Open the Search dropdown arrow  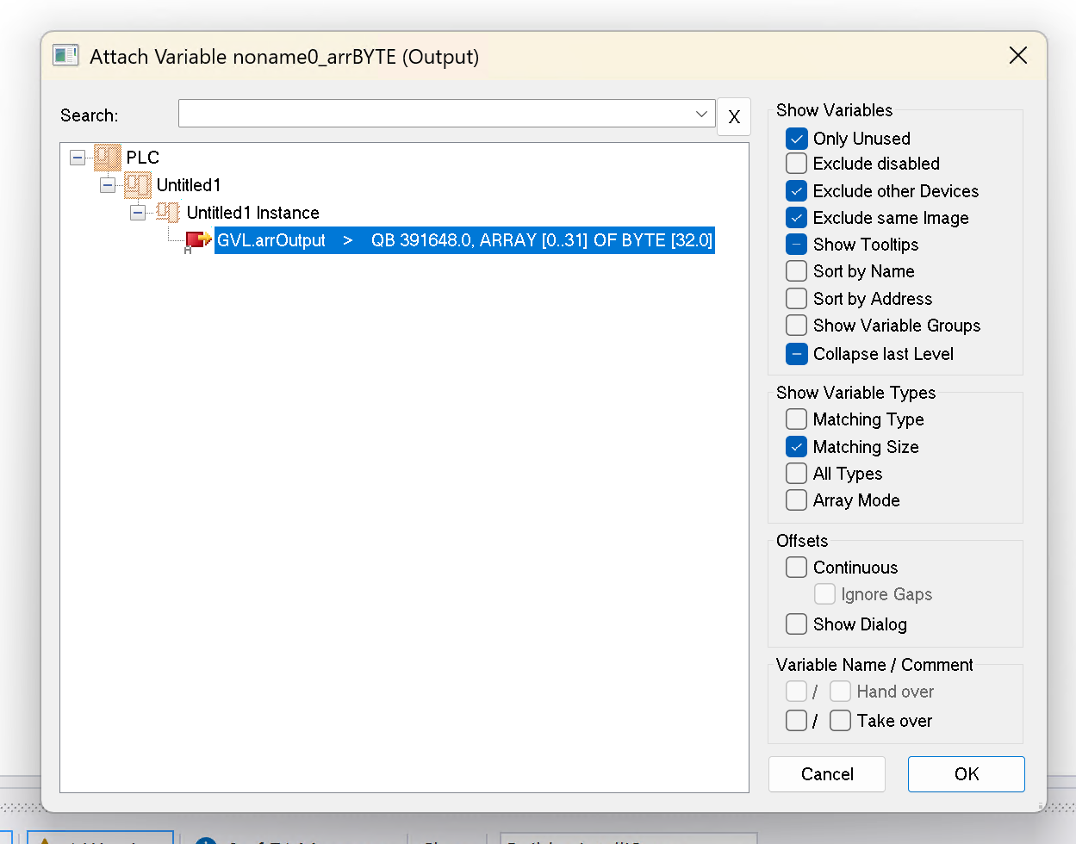[701, 114]
